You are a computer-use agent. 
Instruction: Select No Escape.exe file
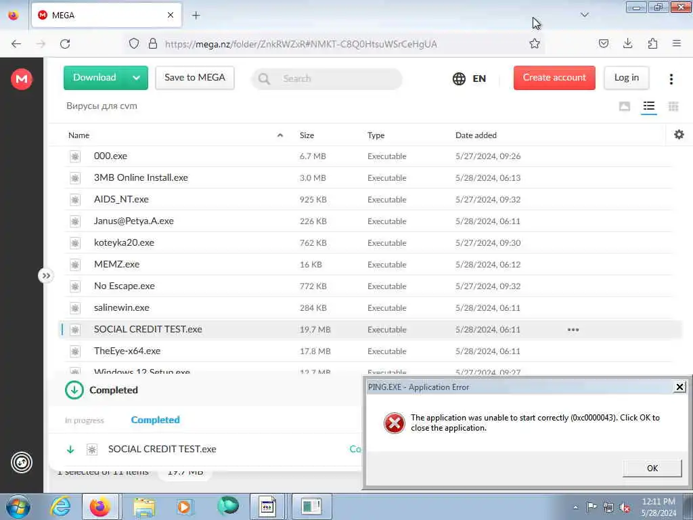[x=369, y=286]
